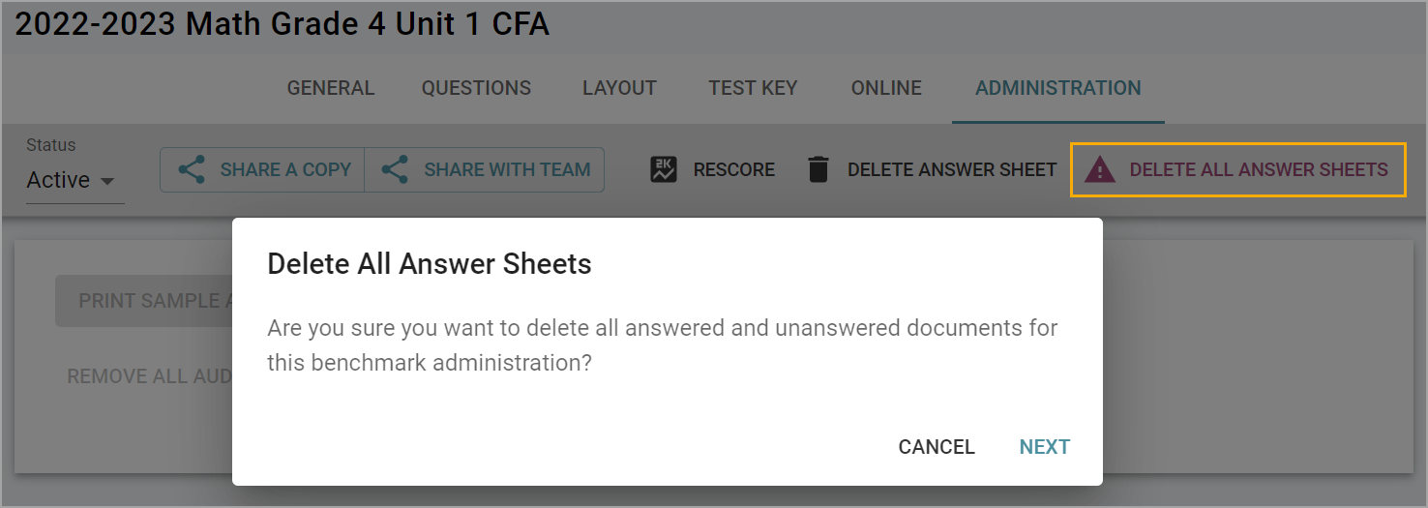Select the Administration tab

tap(1057, 88)
